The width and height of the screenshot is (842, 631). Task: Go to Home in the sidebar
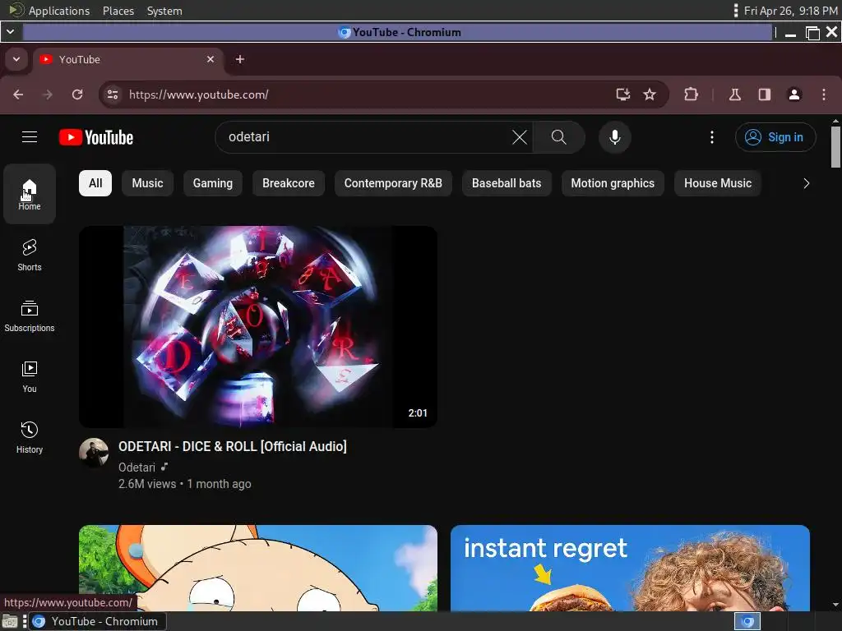(x=30, y=194)
